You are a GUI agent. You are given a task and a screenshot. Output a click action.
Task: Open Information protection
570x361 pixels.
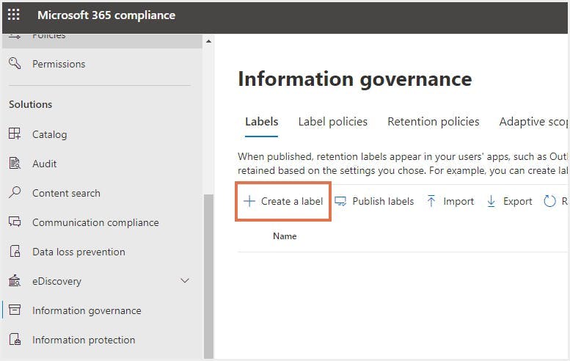point(84,340)
